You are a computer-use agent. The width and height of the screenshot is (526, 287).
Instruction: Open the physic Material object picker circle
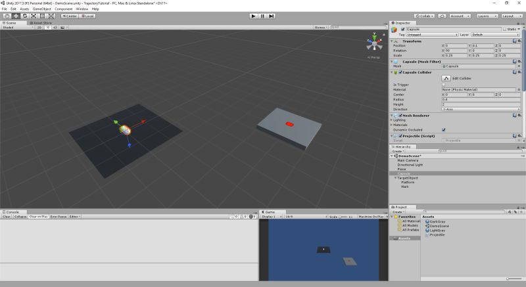(x=519, y=90)
